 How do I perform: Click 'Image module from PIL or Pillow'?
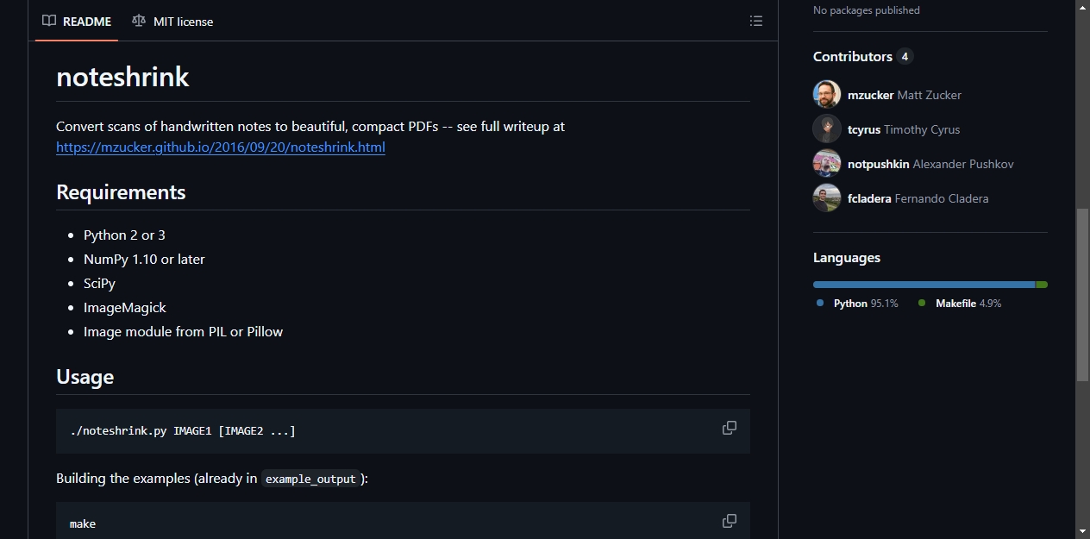[183, 331]
